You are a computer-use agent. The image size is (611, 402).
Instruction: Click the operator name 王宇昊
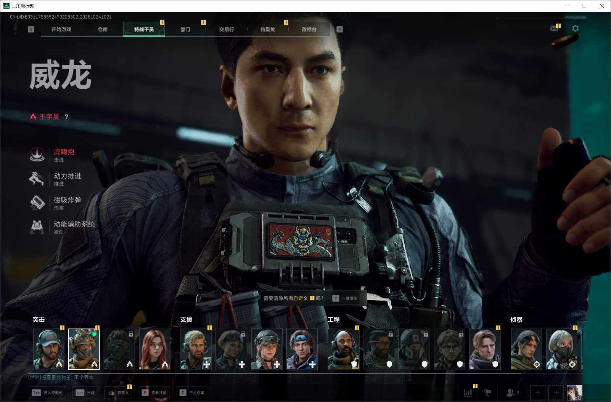pyautogui.click(x=49, y=116)
